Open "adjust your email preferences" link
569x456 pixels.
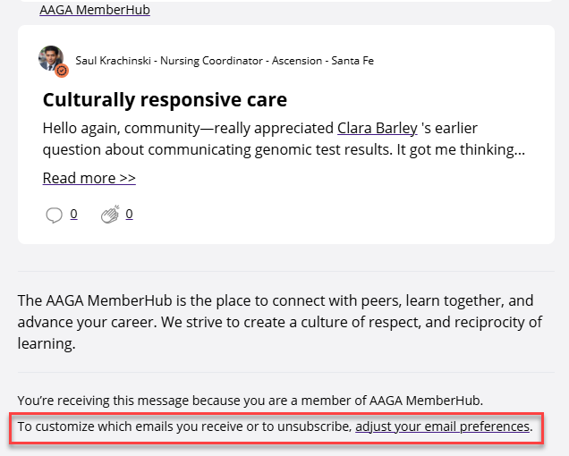click(x=442, y=426)
